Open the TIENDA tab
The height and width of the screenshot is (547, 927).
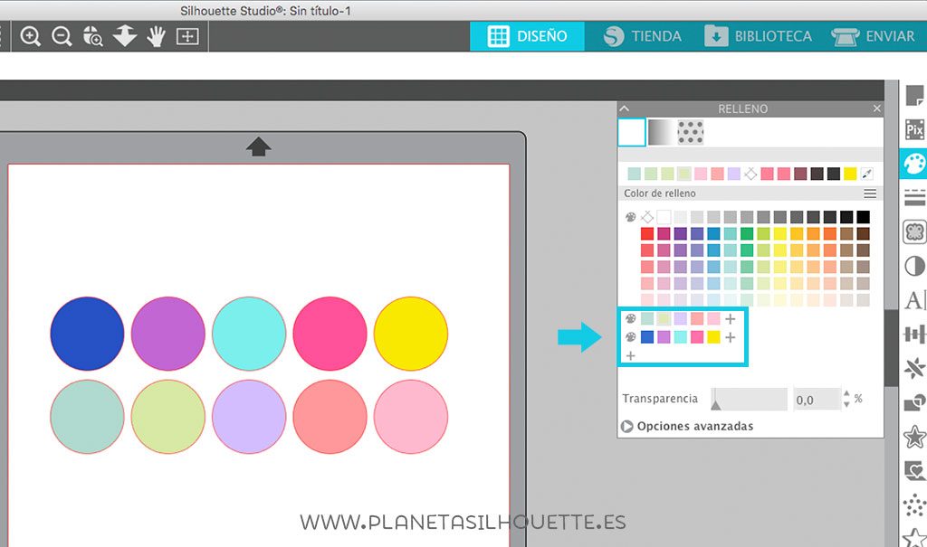[x=643, y=36]
